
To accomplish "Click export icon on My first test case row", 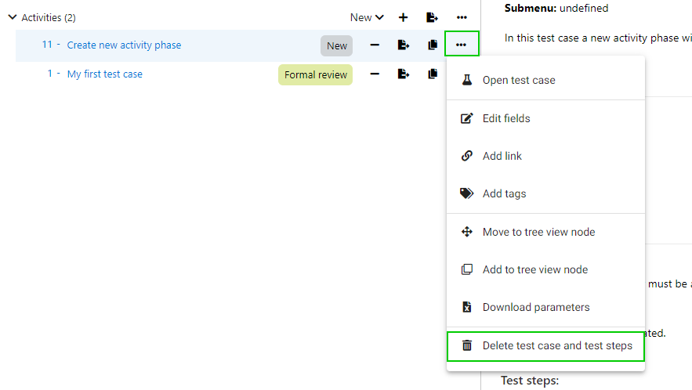I will tap(404, 74).
